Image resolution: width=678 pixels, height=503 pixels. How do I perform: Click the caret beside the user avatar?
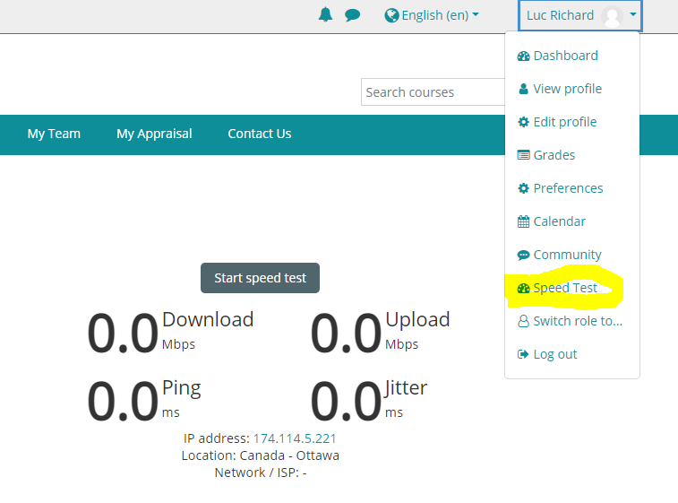pyautogui.click(x=633, y=15)
